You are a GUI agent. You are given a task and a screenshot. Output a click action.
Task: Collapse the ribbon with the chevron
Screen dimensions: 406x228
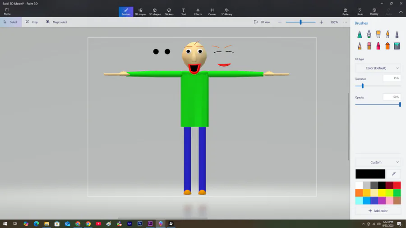coord(401,12)
